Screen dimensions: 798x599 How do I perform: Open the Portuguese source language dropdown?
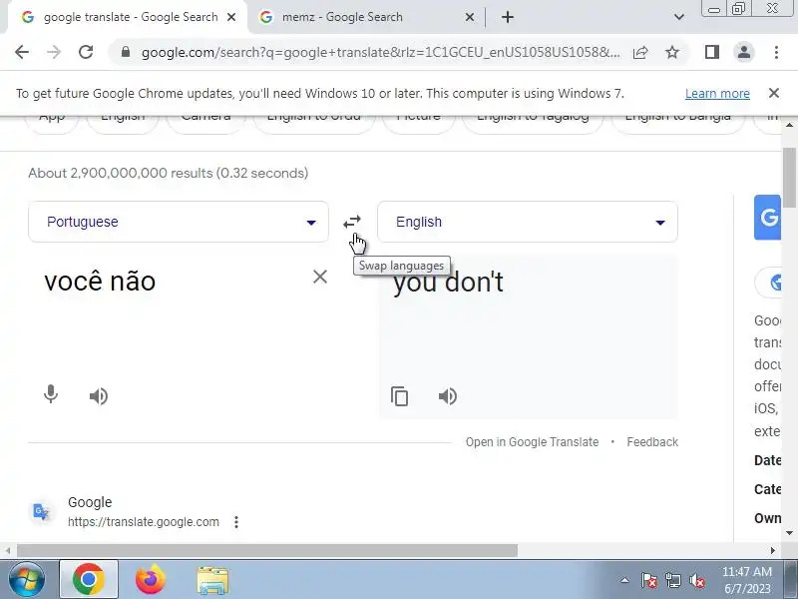(179, 222)
